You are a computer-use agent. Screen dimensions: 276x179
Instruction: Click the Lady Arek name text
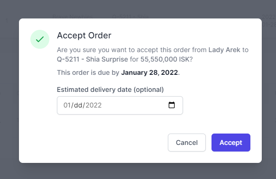coord(224,50)
